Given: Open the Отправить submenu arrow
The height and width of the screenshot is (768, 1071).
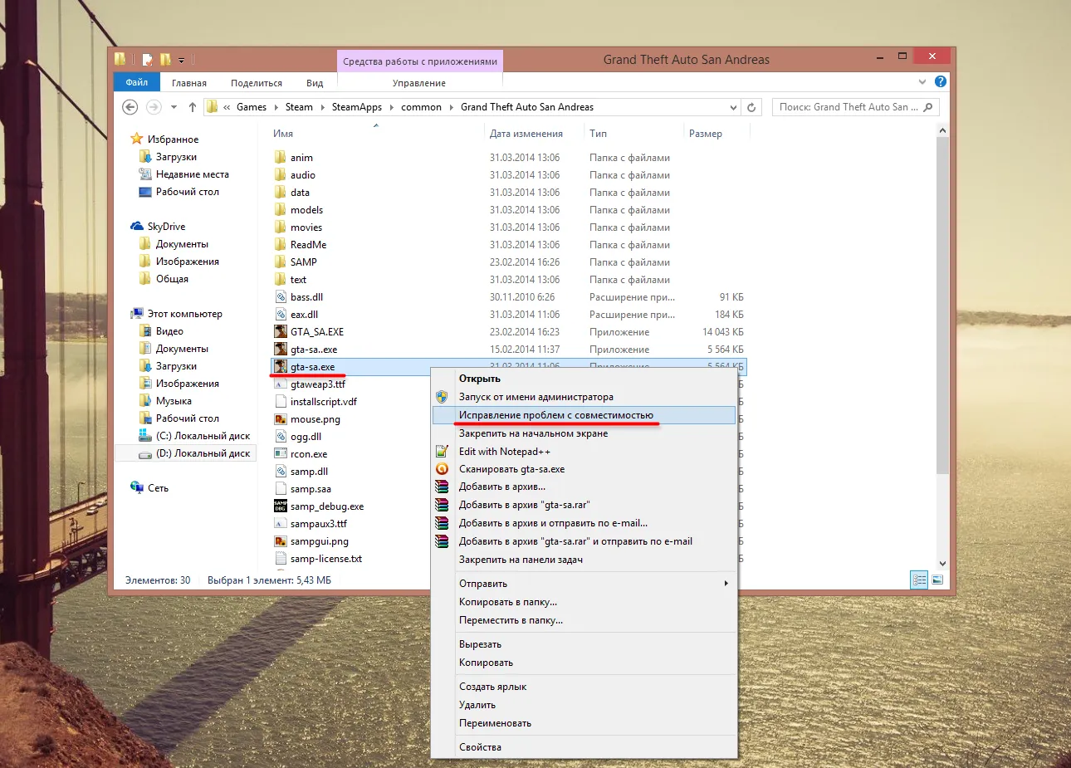Looking at the screenshot, I should point(726,584).
